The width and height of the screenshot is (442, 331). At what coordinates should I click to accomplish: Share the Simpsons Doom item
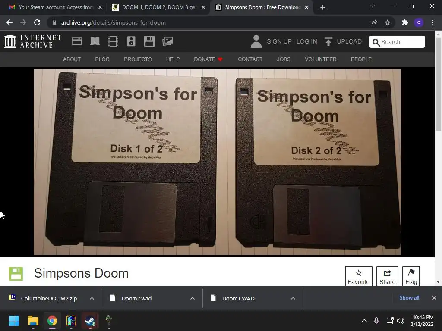tap(387, 276)
